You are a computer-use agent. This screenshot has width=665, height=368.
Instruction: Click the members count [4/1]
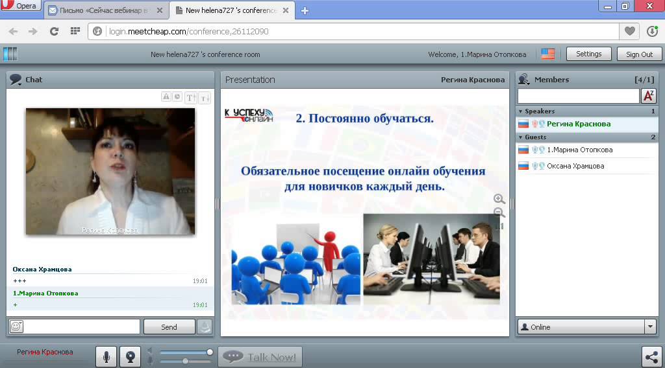tap(644, 80)
